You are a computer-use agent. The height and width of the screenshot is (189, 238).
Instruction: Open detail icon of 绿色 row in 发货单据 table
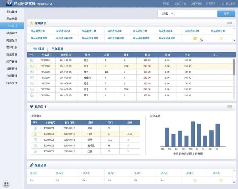pyautogui.click(x=35, y=139)
